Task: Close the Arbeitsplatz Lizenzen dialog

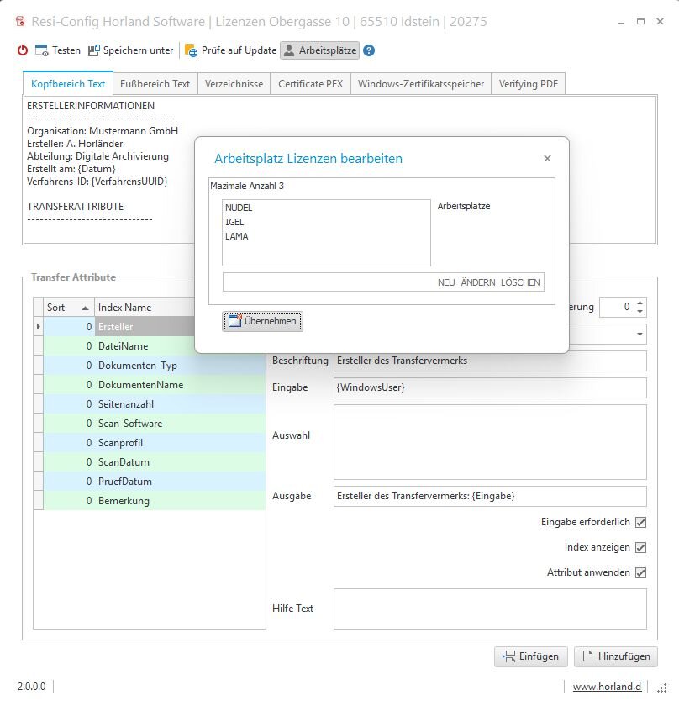Action: click(547, 158)
